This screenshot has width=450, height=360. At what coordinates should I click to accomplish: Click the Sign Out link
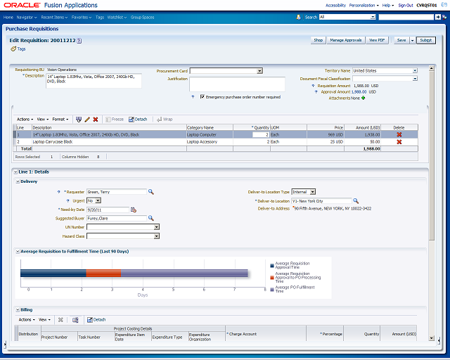point(406,6)
